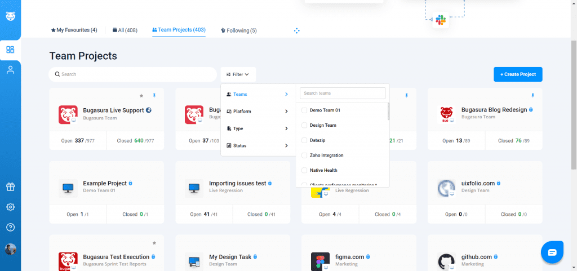Click Open 41 count on Importing issues test
The height and width of the screenshot is (271, 577).
tap(204, 214)
